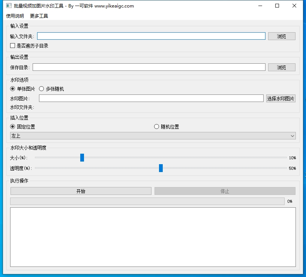Click the 输入文件夹 text field
This screenshot has height=277, width=306.
(x=151, y=36)
